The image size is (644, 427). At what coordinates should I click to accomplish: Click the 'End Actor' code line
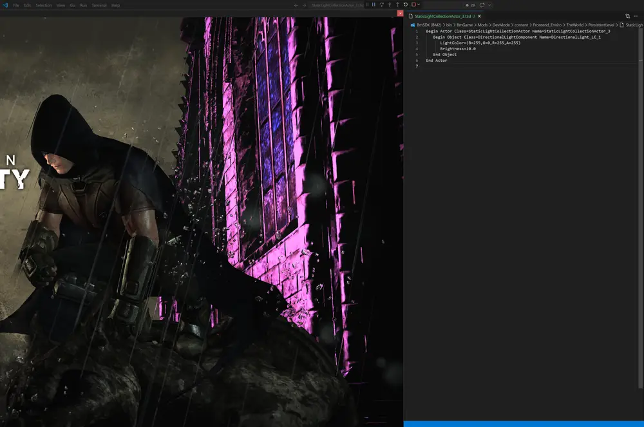click(437, 61)
